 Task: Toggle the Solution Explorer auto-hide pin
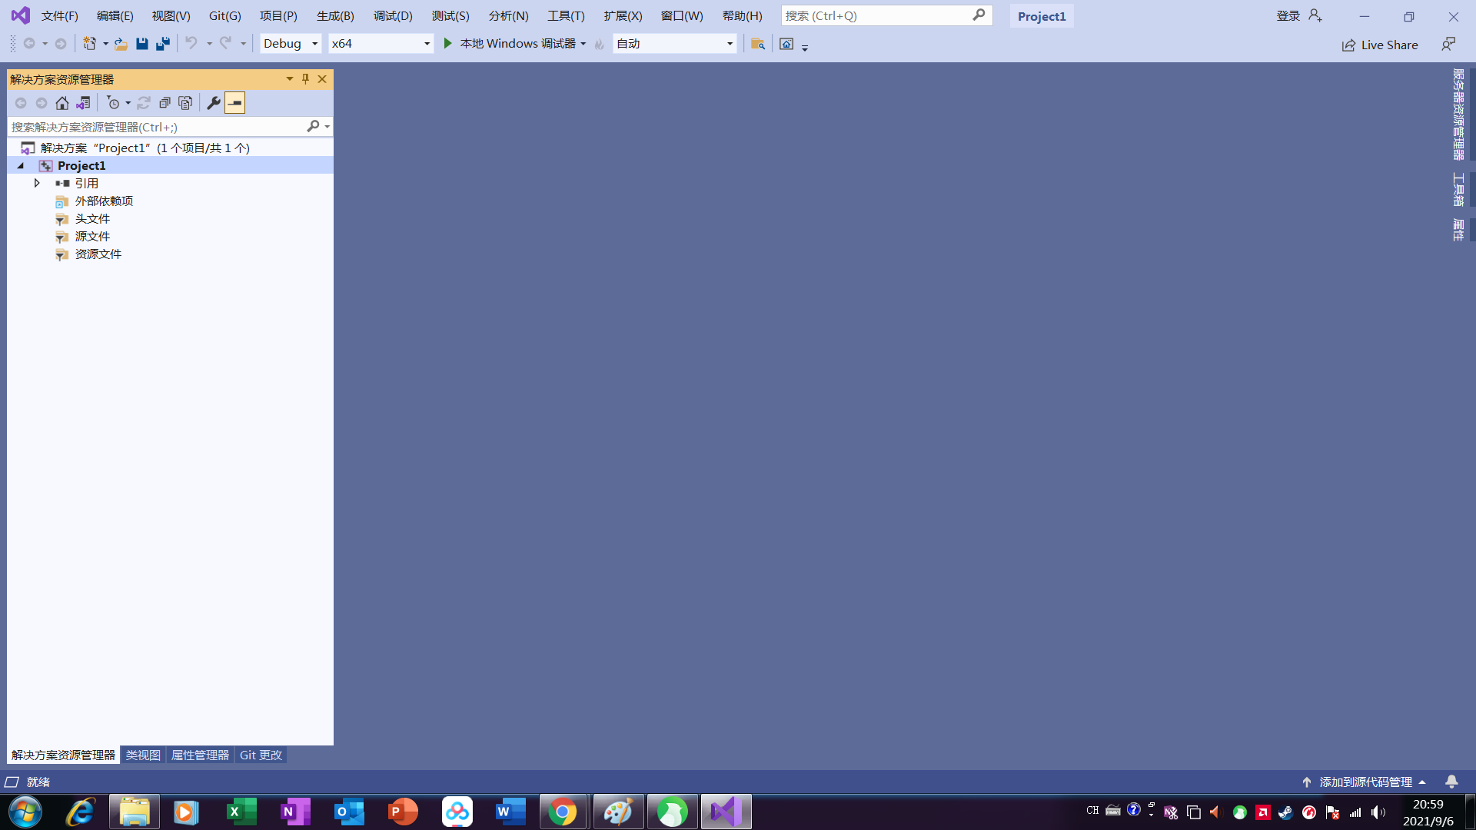(305, 79)
